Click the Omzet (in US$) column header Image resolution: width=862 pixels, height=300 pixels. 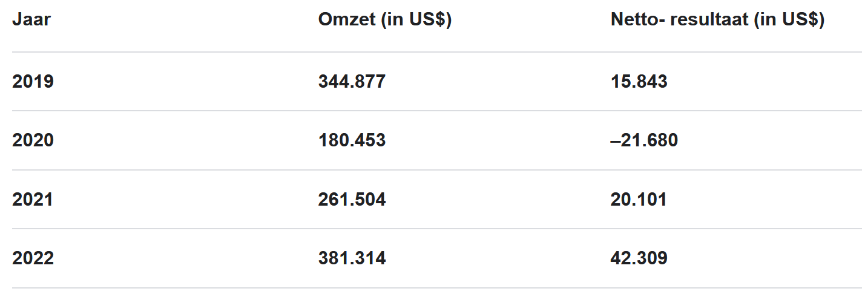[x=385, y=20]
